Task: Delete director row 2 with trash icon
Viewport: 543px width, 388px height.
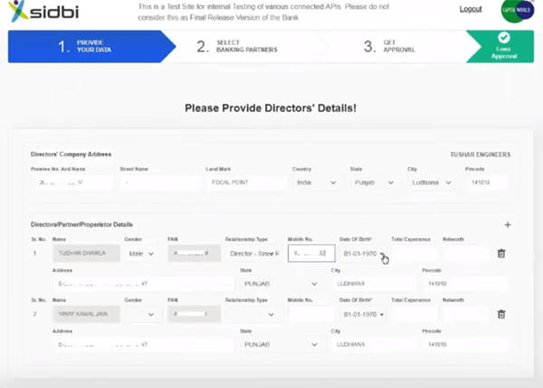Action: coord(501,314)
